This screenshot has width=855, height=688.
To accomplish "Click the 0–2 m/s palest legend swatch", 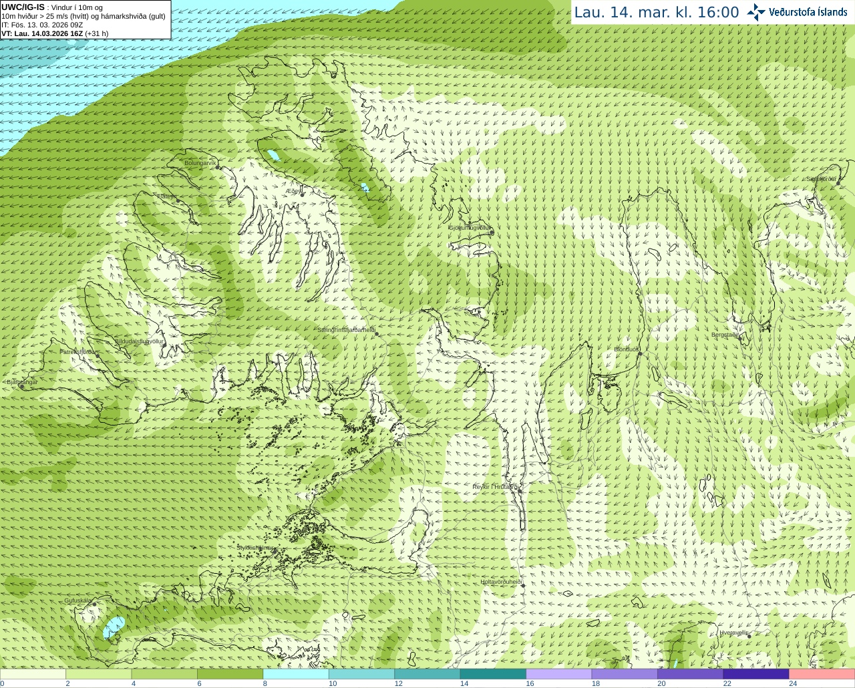I will tap(33, 674).
